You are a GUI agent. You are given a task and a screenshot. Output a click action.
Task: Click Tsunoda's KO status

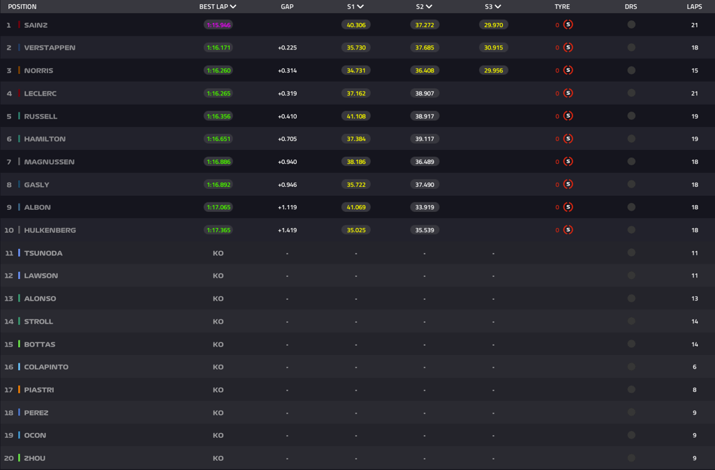[x=218, y=252]
